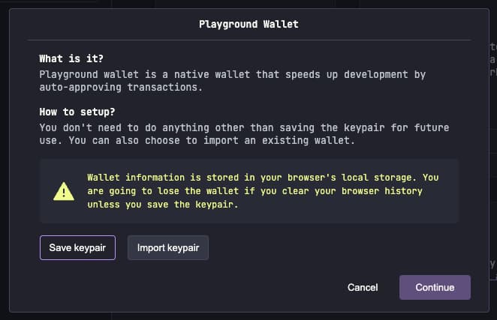Click empty dialog area left of Cancel
The image size is (497, 320).
tap(188, 287)
